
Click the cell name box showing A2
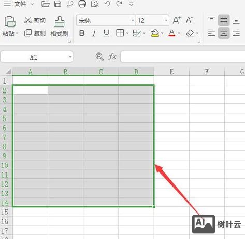click(36, 57)
